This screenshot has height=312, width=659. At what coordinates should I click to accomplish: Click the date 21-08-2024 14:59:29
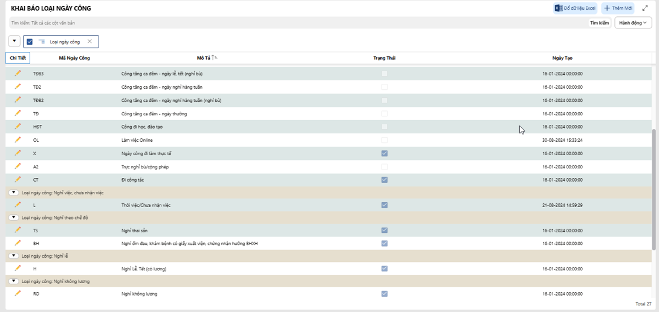(562, 205)
